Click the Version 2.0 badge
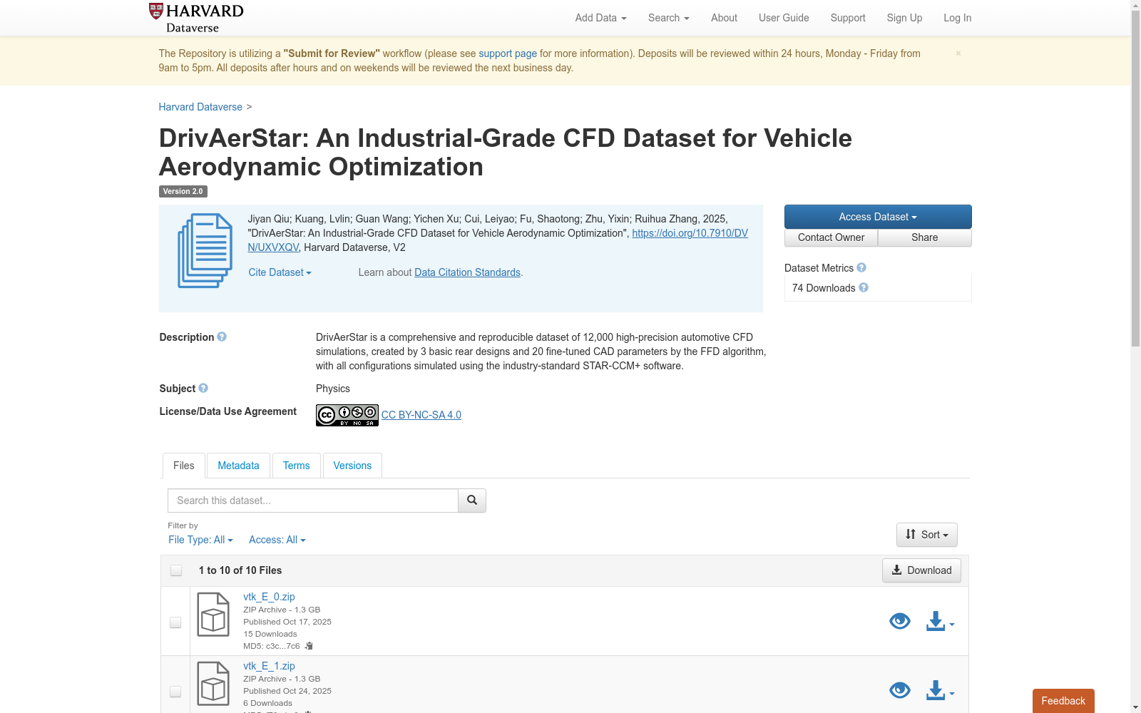This screenshot has height=713, width=1141. coord(183,191)
